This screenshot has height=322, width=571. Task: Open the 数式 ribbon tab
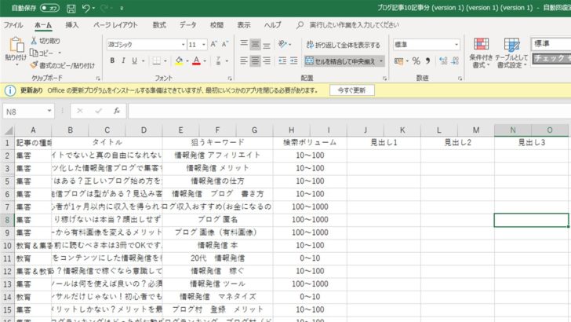pos(159,25)
